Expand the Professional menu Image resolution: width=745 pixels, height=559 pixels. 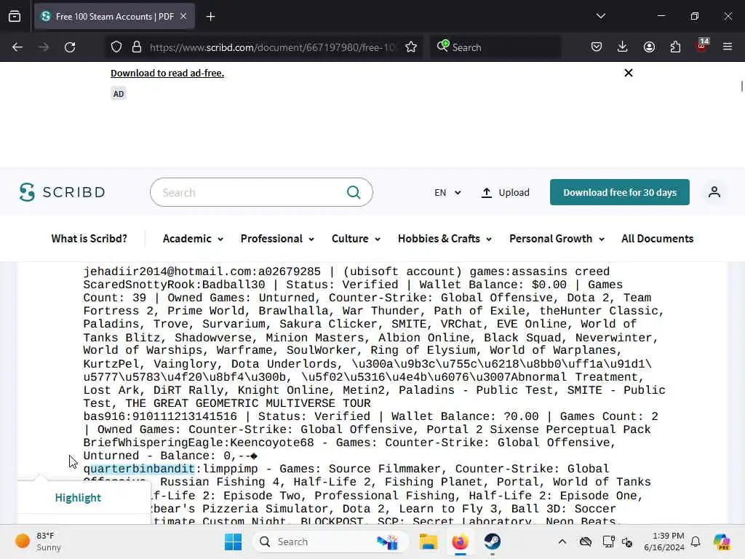pyautogui.click(x=277, y=239)
